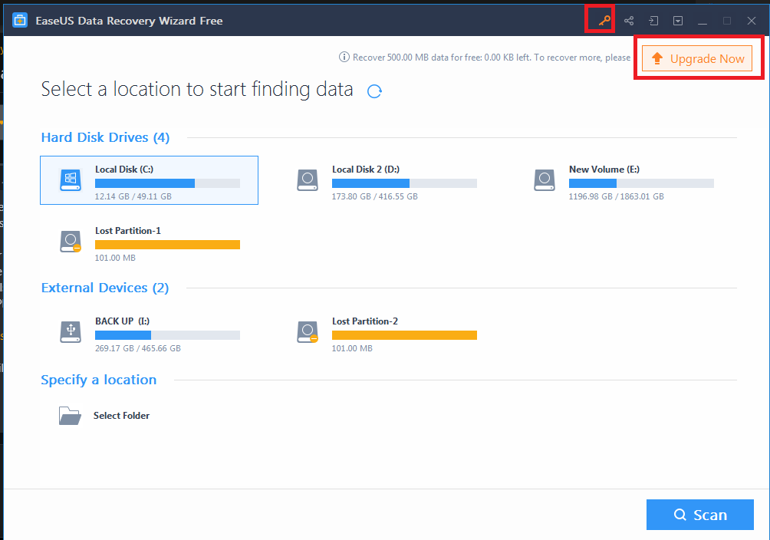Select Local Disk 2 (D:) label

click(365, 169)
